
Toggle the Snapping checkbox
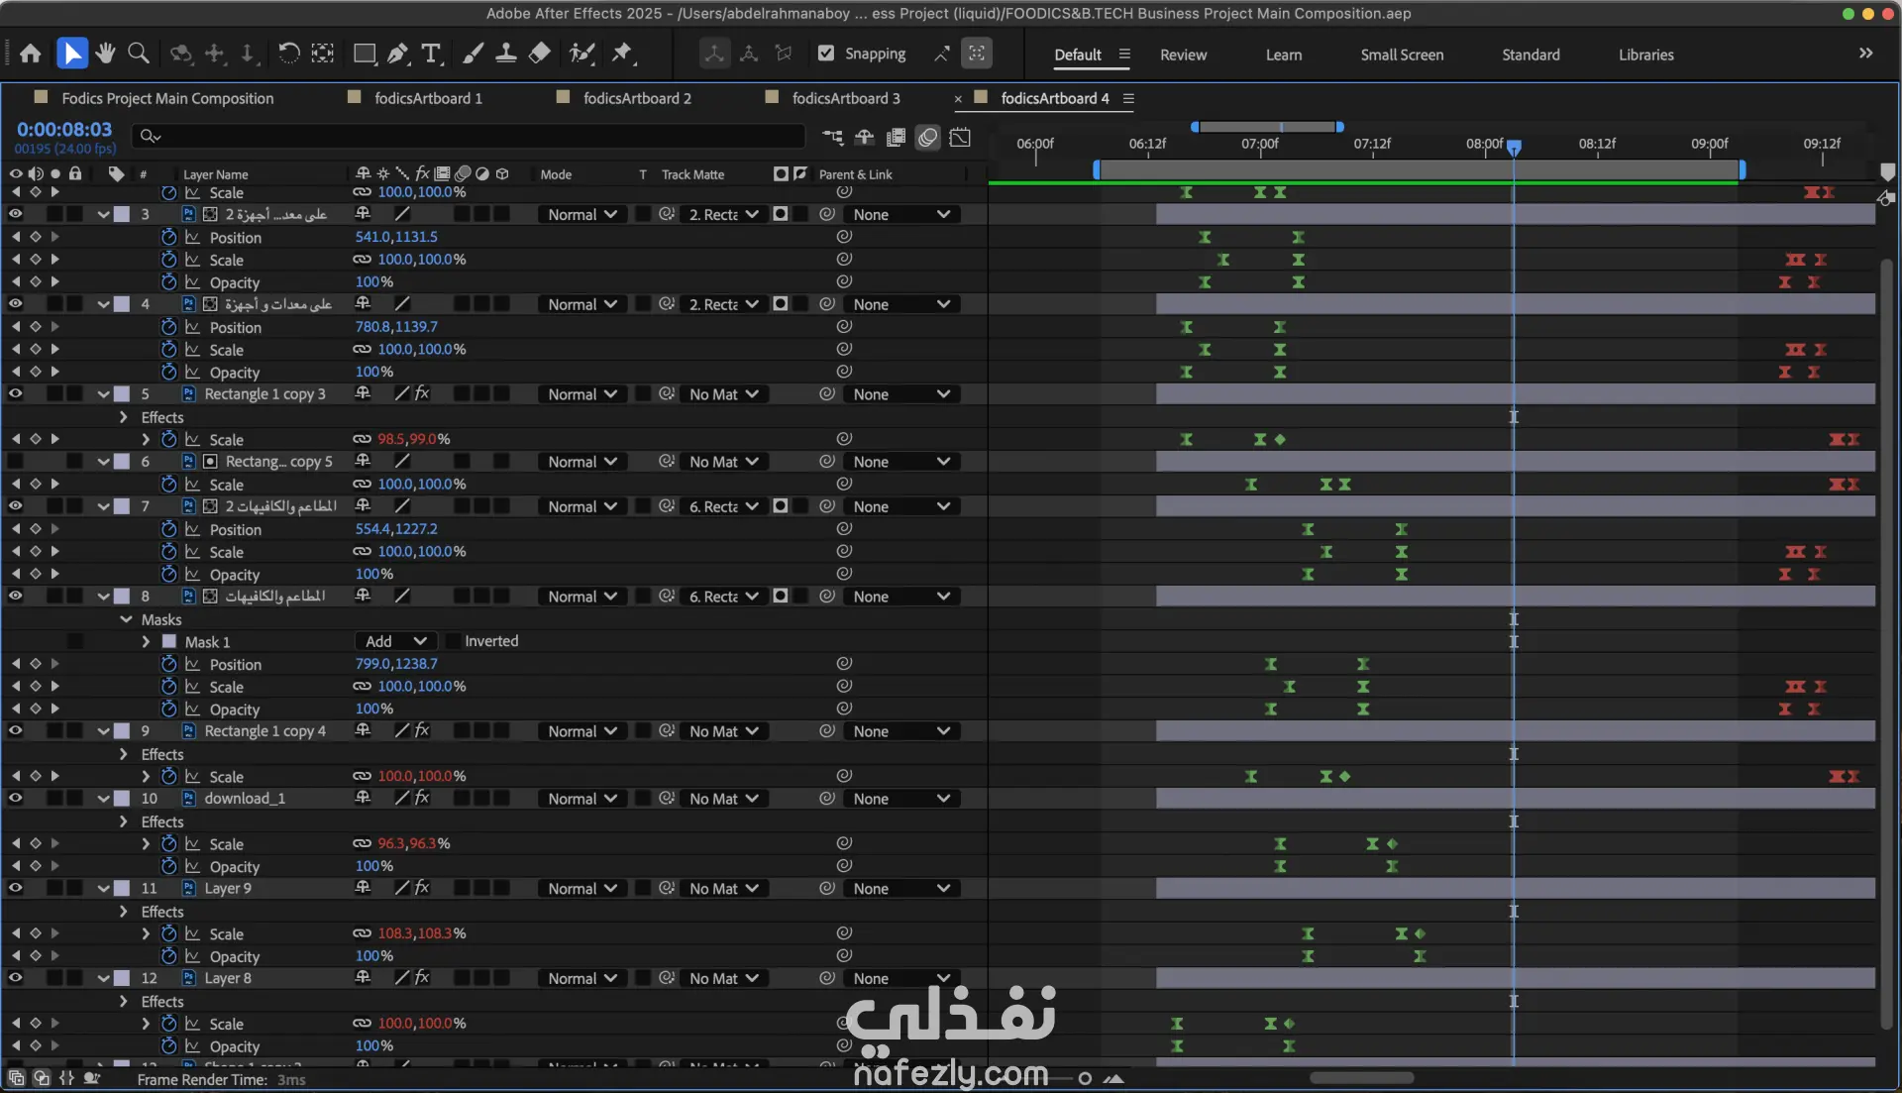pos(826,54)
